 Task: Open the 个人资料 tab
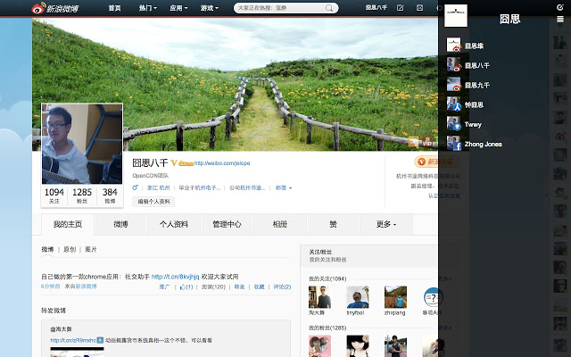click(174, 224)
